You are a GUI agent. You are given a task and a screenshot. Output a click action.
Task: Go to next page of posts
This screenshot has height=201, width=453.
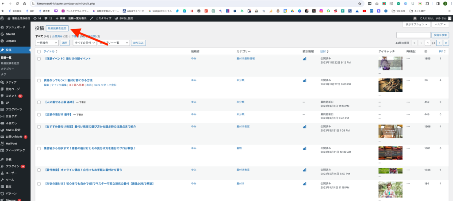pos(440,43)
